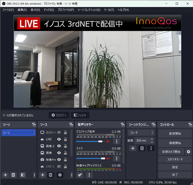Pop out the Sources dock

tap(71, 124)
